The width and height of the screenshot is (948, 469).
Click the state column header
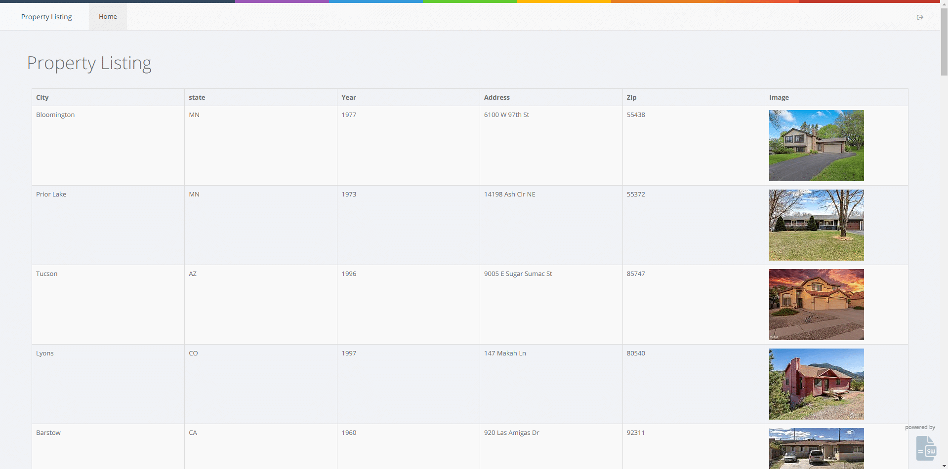point(197,98)
